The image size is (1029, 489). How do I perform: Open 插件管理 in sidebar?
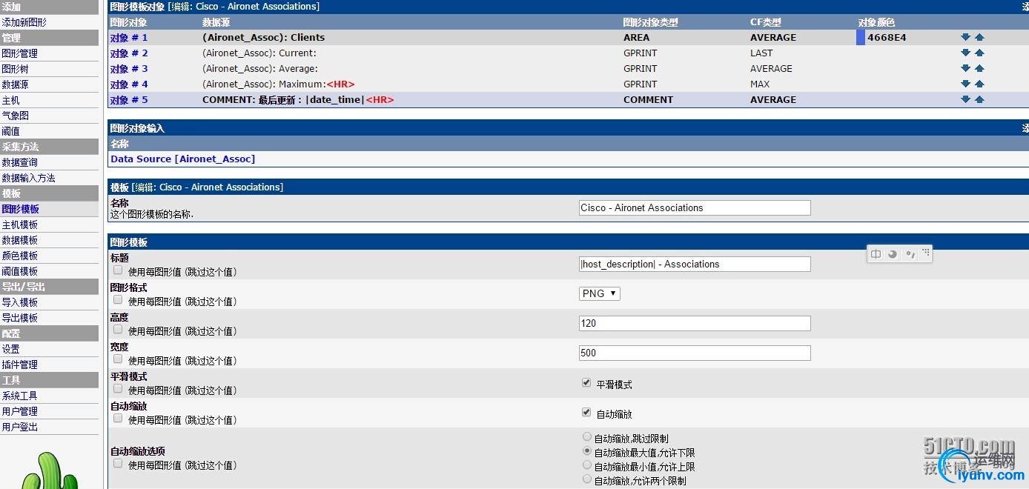tap(19, 365)
